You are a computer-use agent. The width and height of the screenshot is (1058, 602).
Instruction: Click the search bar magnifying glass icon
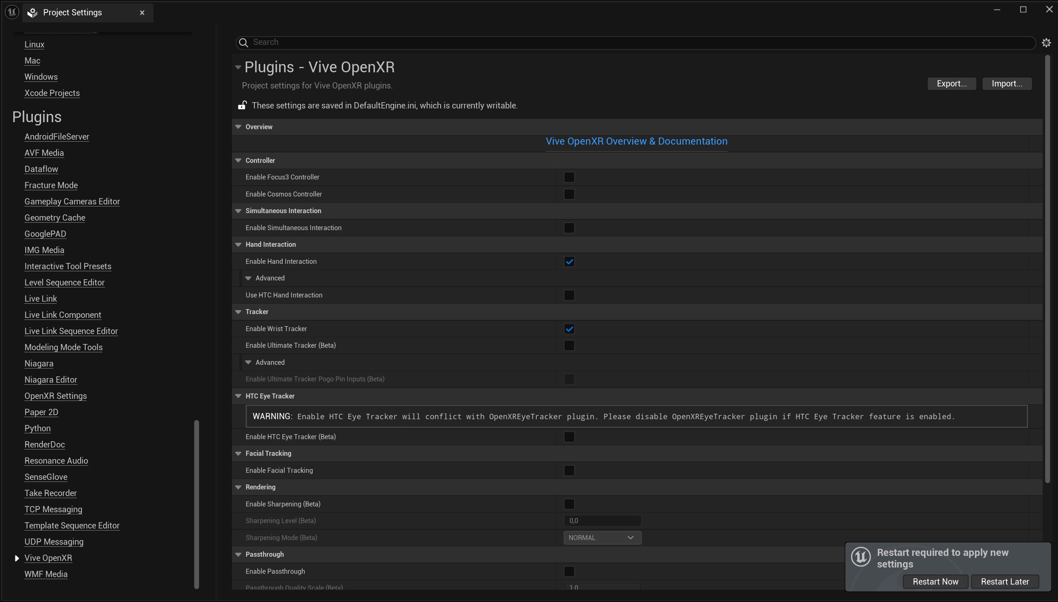click(244, 42)
